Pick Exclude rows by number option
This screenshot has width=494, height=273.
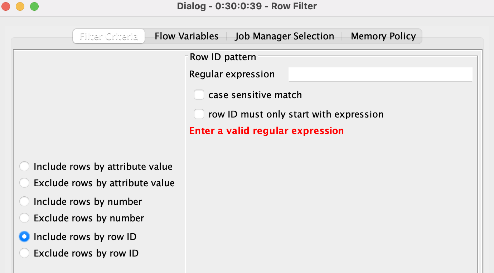(24, 218)
